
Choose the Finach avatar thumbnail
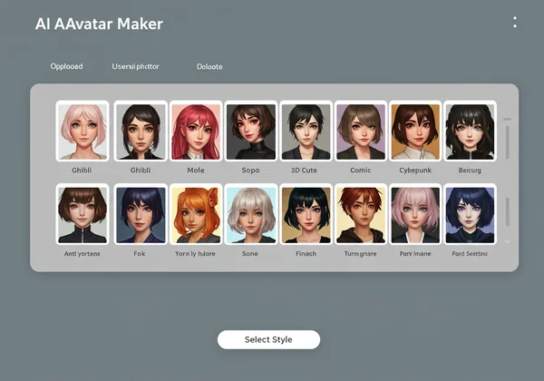point(306,214)
